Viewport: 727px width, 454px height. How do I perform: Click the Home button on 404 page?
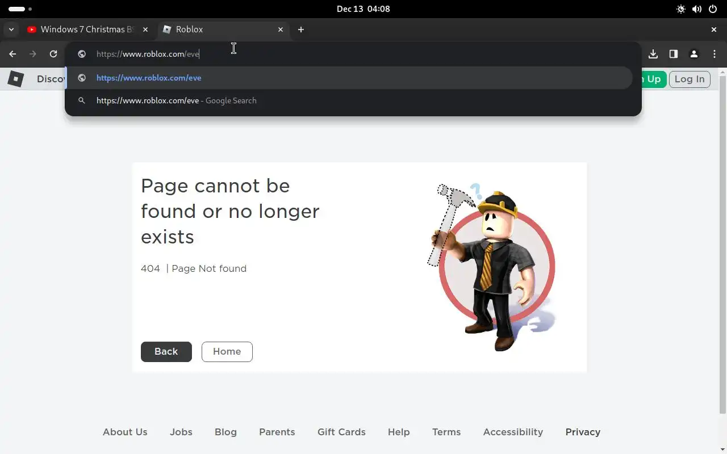(227, 352)
